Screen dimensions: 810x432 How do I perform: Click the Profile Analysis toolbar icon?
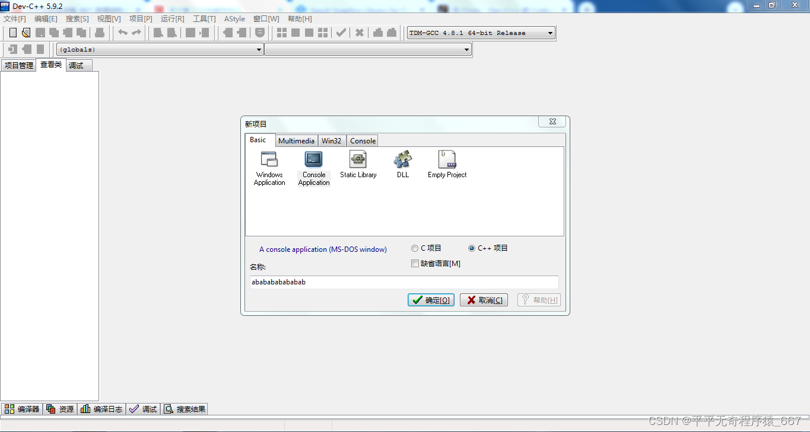pos(378,33)
